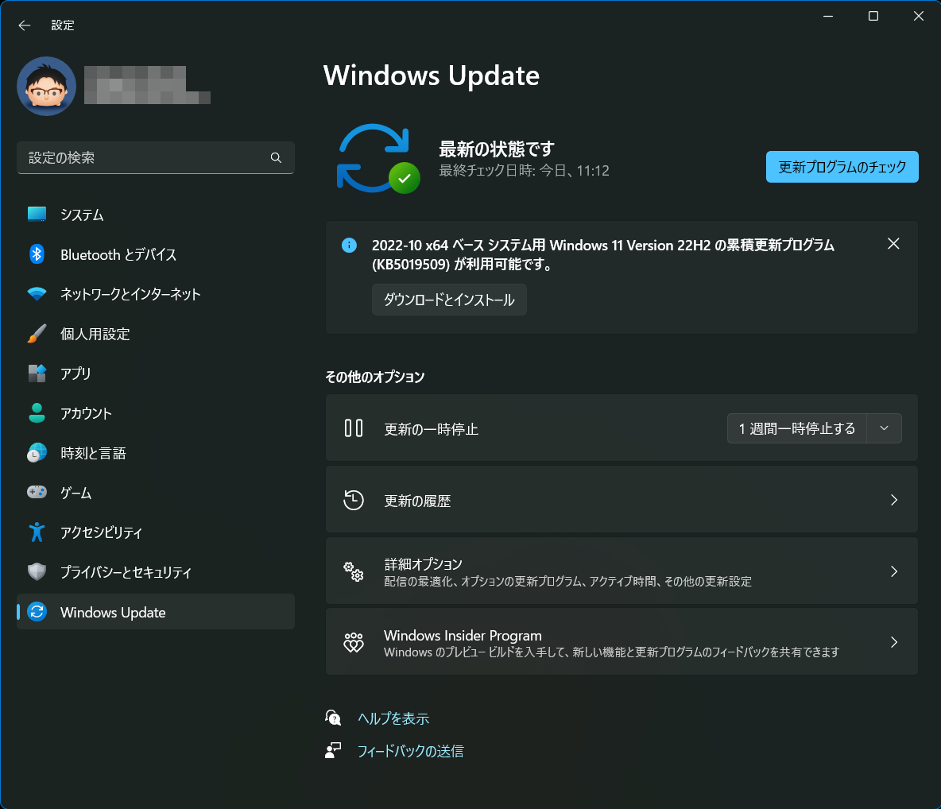The image size is (941, 809).
Task: Click chevron on Windows Insider Program row
Action: 893,642
